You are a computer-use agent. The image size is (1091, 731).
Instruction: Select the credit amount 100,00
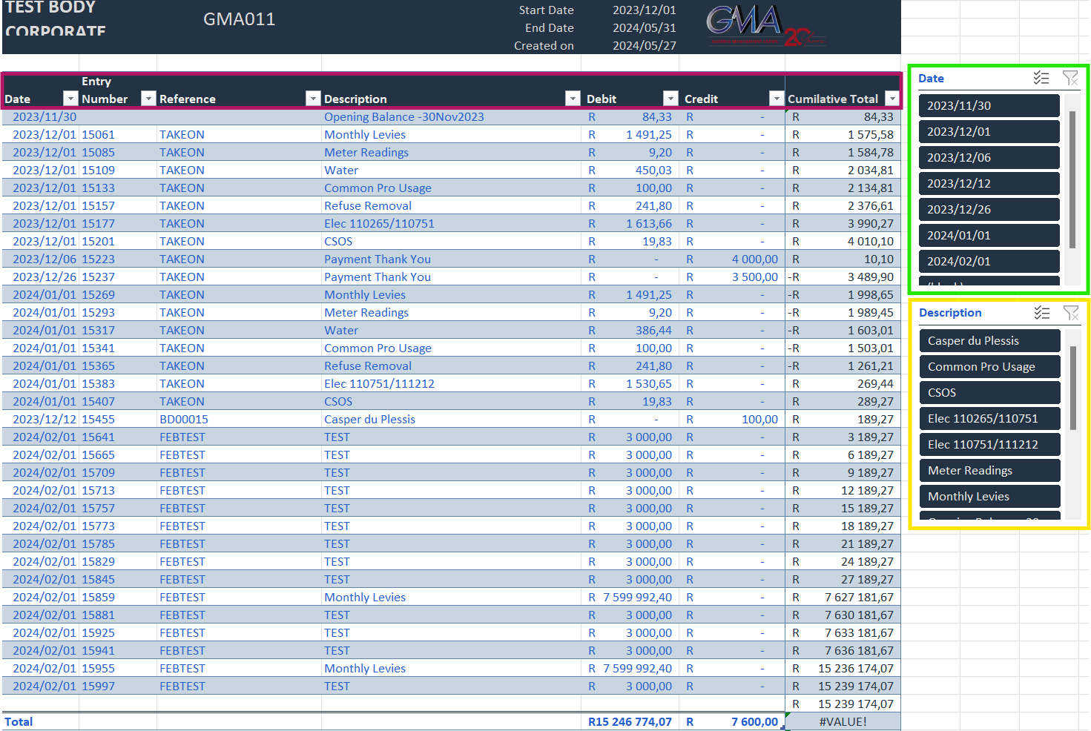732,419
